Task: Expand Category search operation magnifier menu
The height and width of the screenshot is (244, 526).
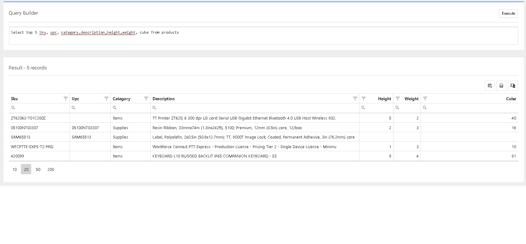Action: click(114, 108)
